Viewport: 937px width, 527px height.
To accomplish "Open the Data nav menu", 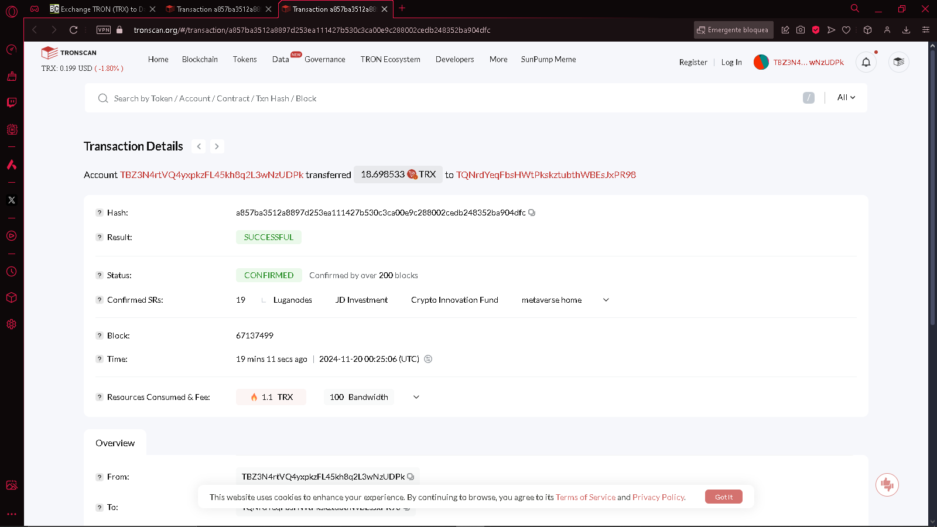I will [x=281, y=59].
